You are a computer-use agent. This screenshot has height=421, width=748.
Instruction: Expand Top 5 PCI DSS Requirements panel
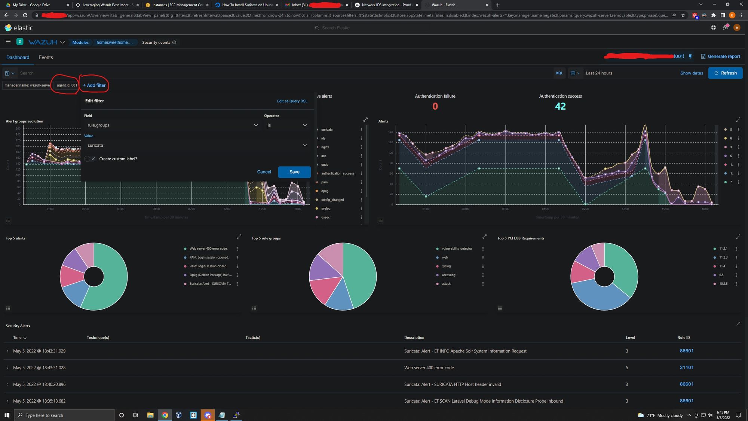pos(738,237)
